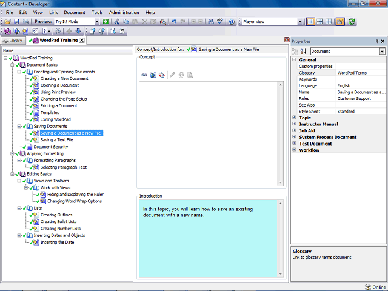The image size is (388, 291).
Task: Click inside the Concept text area
Action: (209, 133)
